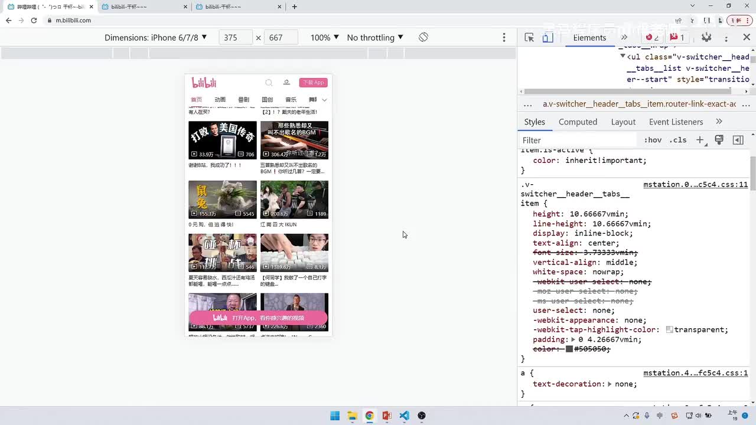This screenshot has height=425, width=756.
Task: Focus the styles Filter input
Action: [x=579, y=140]
